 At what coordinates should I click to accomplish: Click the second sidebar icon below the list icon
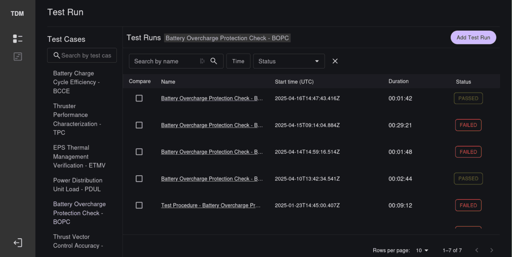(x=17, y=56)
